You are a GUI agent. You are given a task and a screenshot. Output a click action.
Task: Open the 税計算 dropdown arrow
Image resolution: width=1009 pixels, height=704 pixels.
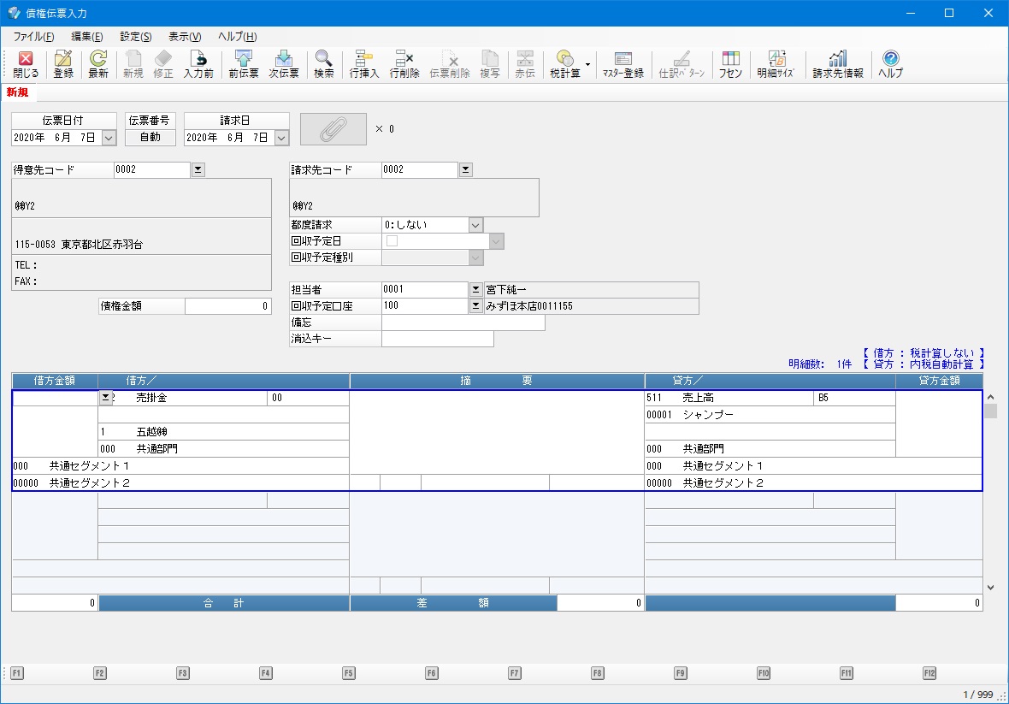tap(587, 65)
